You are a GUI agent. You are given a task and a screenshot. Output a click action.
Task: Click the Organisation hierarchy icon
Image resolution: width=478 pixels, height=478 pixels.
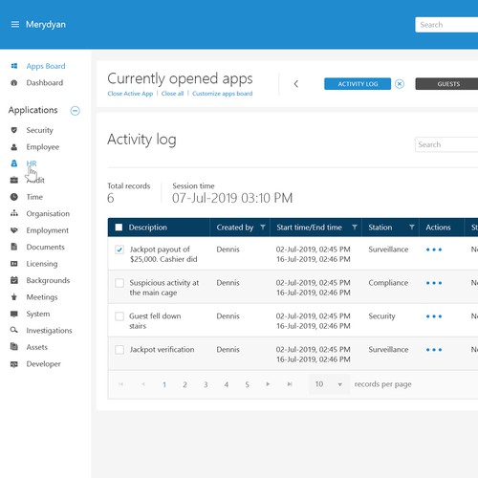(x=14, y=213)
